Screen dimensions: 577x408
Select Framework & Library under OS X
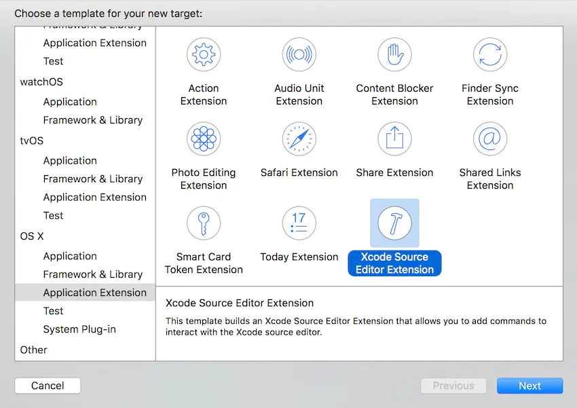[x=93, y=274]
